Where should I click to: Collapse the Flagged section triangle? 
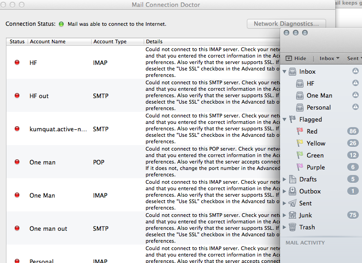[285, 119]
